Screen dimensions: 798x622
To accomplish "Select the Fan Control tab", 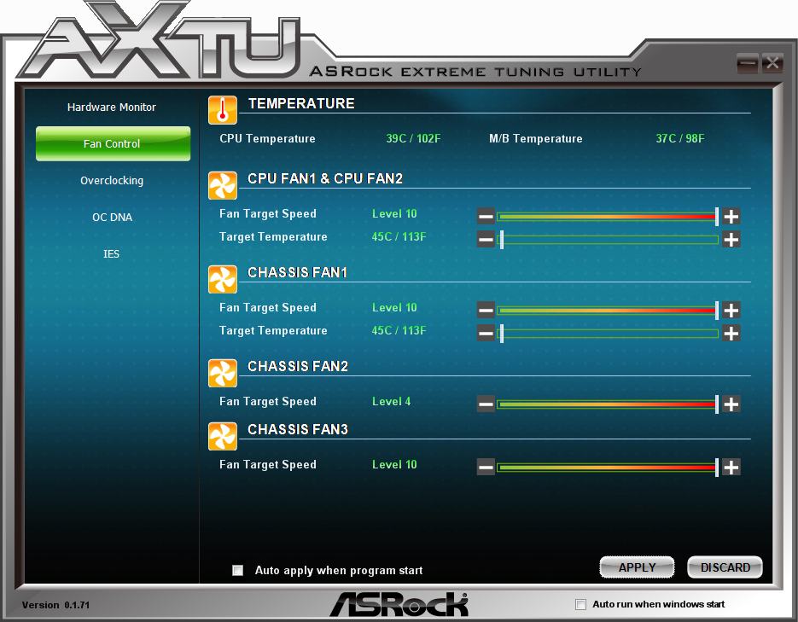I will tap(113, 144).
